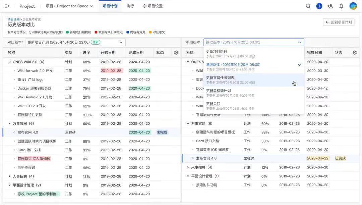Expand 人事招聘 (4) in left table

(9, 176)
